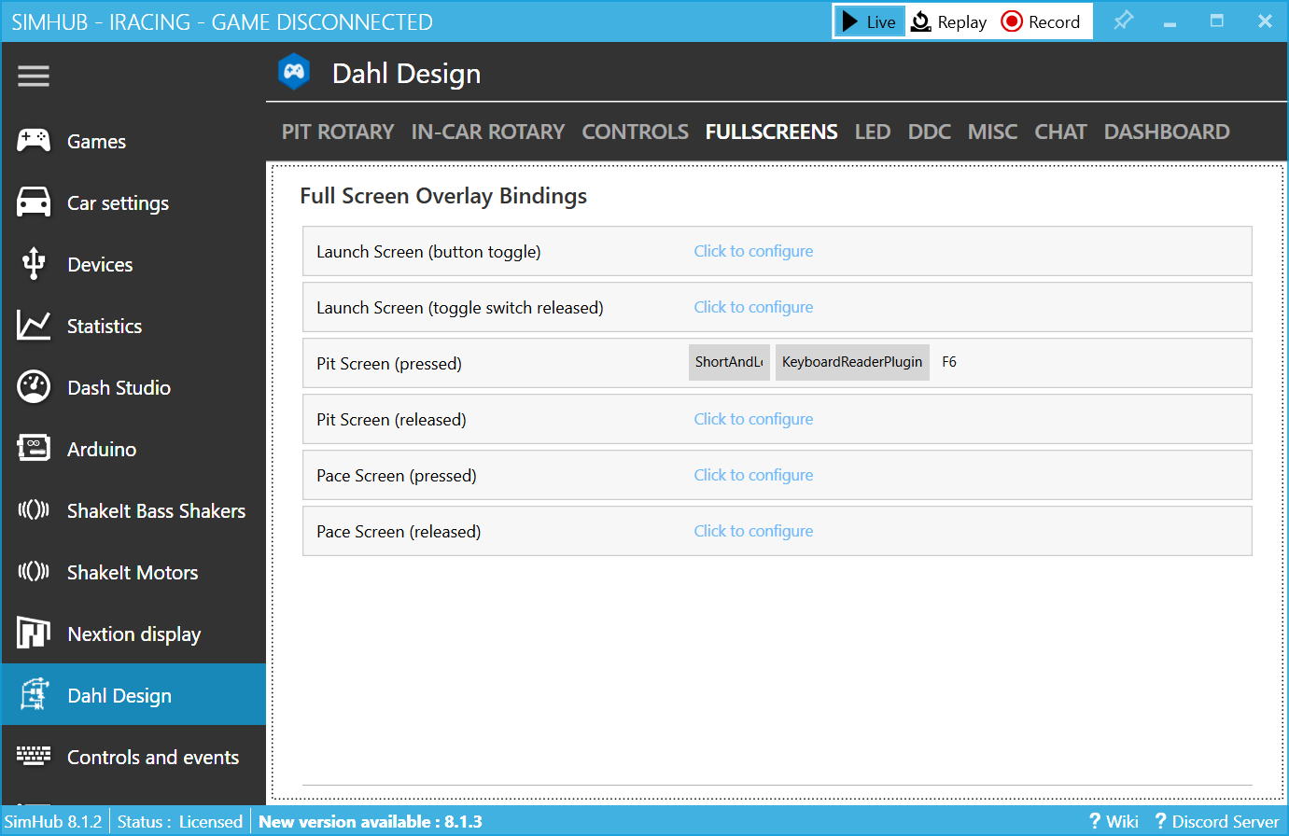Click the pin window icon
This screenshot has height=836, width=1289.
[x=1123, y=21]
